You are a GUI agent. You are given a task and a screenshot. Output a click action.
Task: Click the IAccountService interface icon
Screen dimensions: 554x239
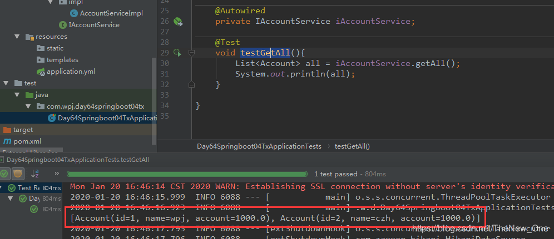coord(62,25)
